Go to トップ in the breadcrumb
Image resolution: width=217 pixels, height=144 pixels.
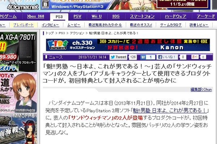[x=50, y=33]
